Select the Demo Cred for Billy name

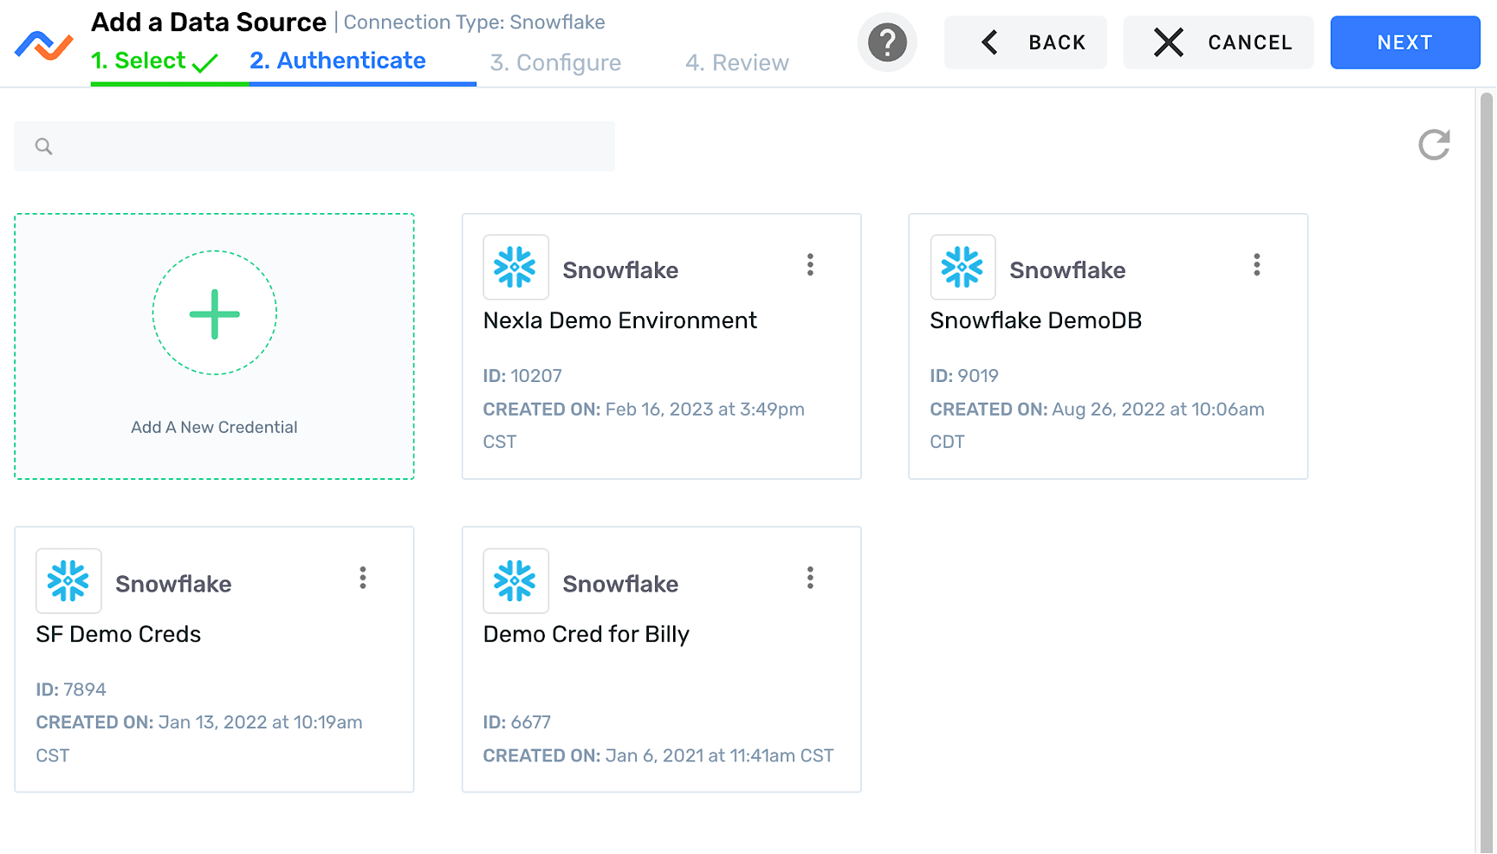[586, 634]
